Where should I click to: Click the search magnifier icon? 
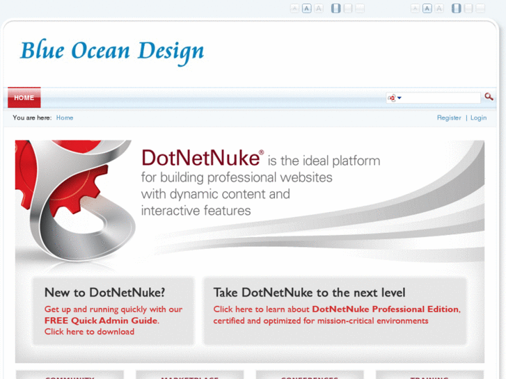pyautogui.click(x=489, y=97)
